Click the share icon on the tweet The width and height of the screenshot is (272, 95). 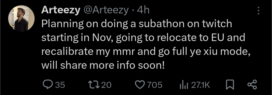(x=252, y=85)
